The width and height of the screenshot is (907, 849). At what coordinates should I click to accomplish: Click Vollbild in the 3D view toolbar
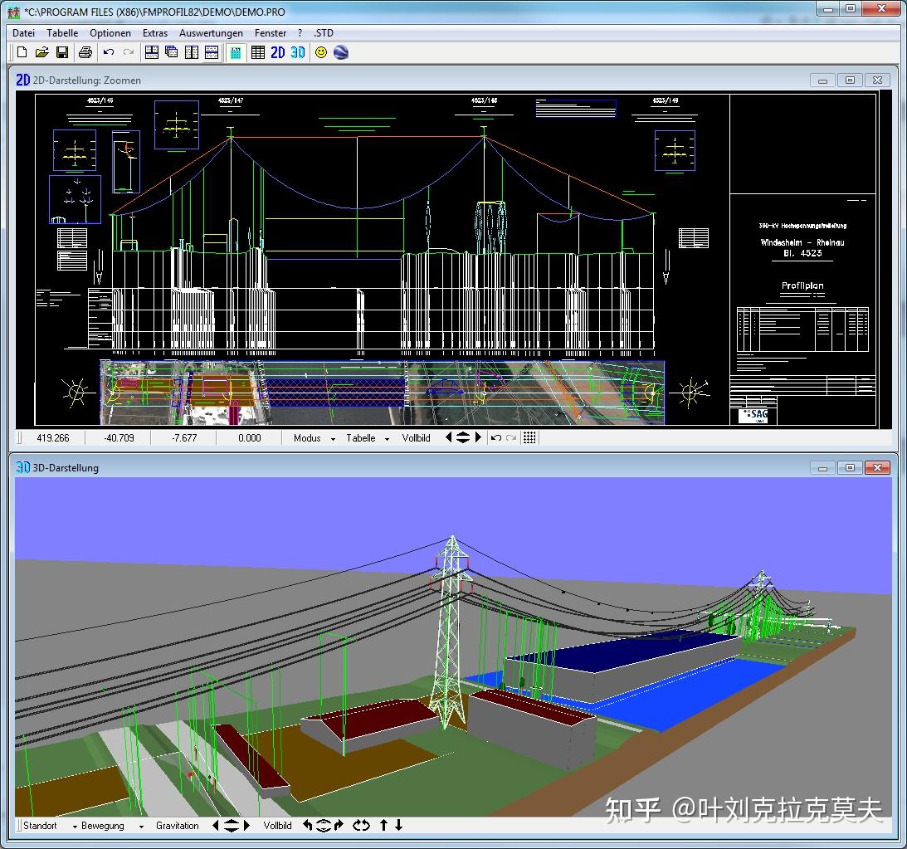(x=277, y=826)
